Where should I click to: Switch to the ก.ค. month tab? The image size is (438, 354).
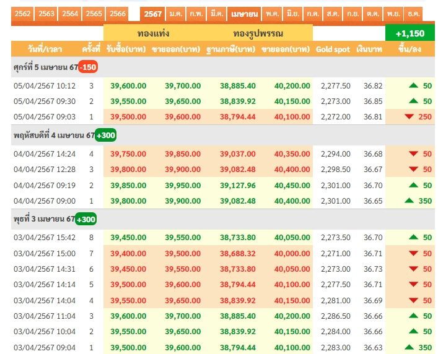(x=313, y=14)
